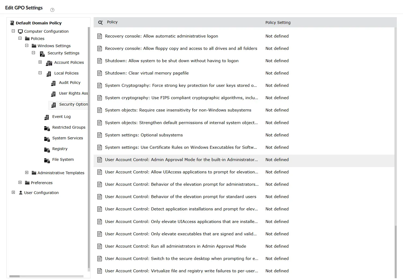Click the Preferences folder icon

pyautogui.click(x=27, y=183)
